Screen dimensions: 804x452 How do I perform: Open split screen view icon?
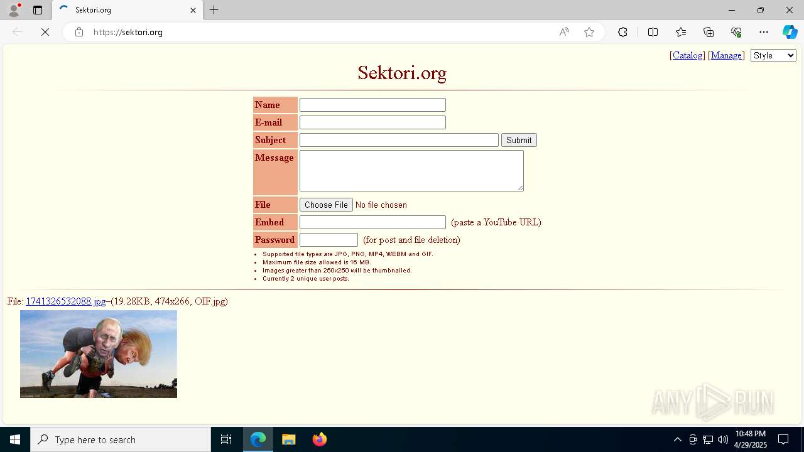(653, 32)
